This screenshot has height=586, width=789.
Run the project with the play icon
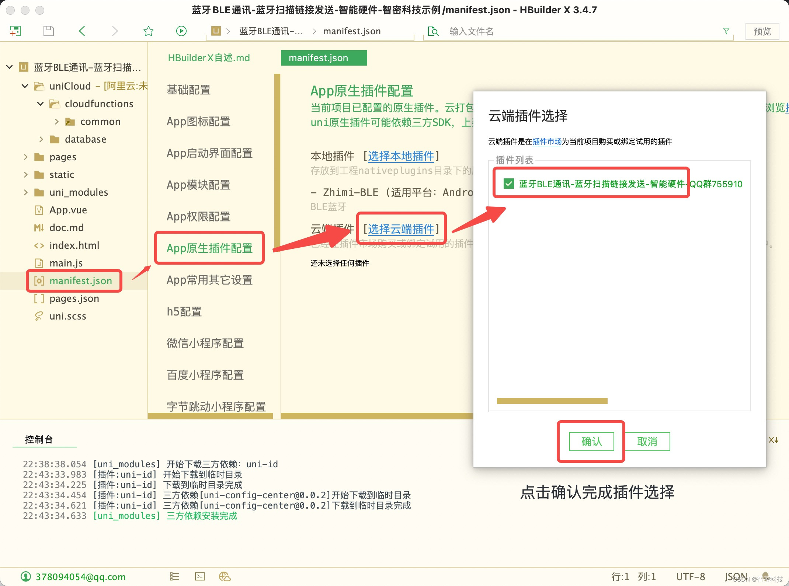click(181, 31)
